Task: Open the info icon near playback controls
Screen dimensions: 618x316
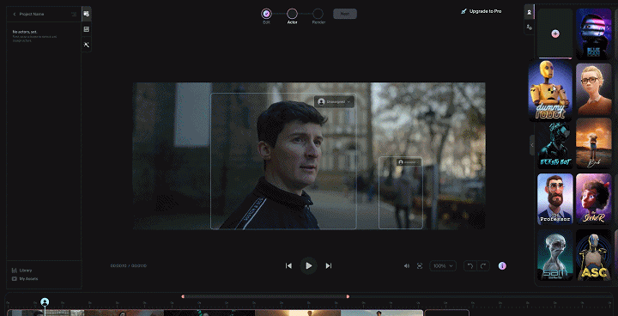Action: coord(502,266)
